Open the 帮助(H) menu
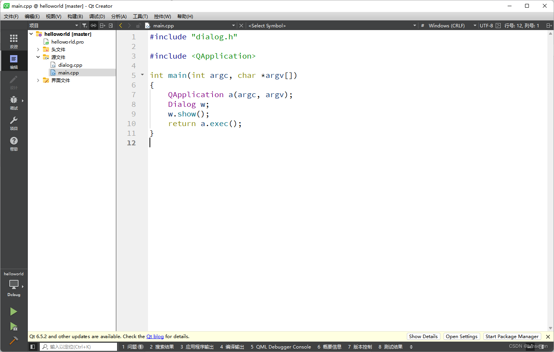The image size is (554, 352). point(185,16)
